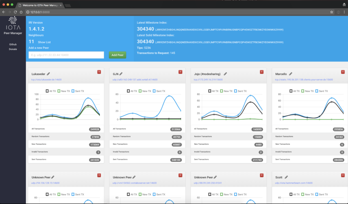Click Marcello All Transactions count 255836
This screenshot has height=204, width=348.
(338, 129)
